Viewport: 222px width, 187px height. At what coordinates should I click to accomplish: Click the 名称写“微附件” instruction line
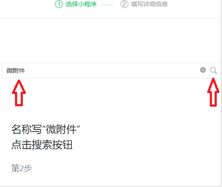pos(46,129)
